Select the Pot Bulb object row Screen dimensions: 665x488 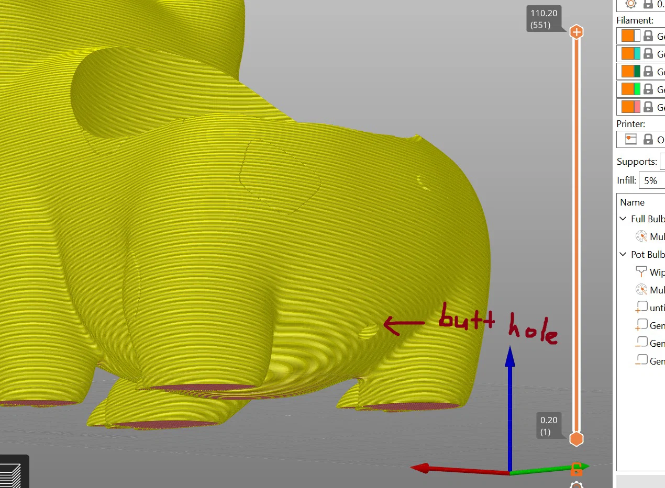click(x=641, y=254)
